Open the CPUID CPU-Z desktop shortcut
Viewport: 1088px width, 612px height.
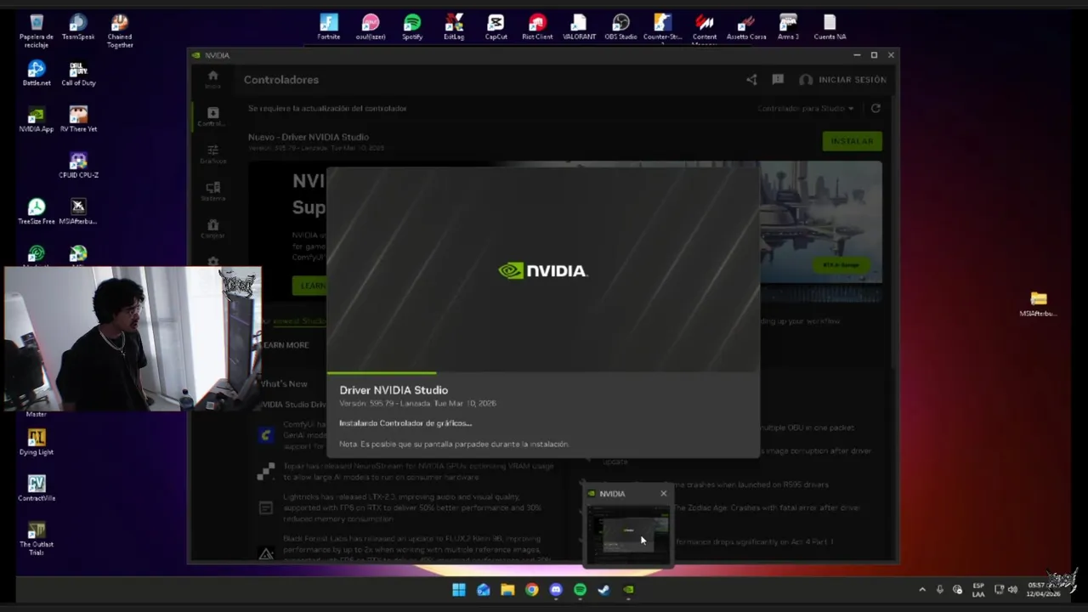tap(78, 165)
